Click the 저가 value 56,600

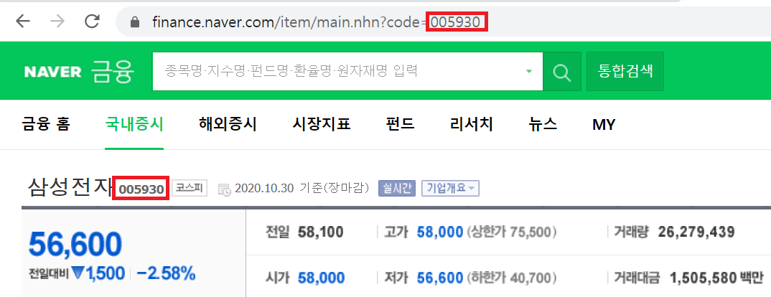click(x=439, y=278)
